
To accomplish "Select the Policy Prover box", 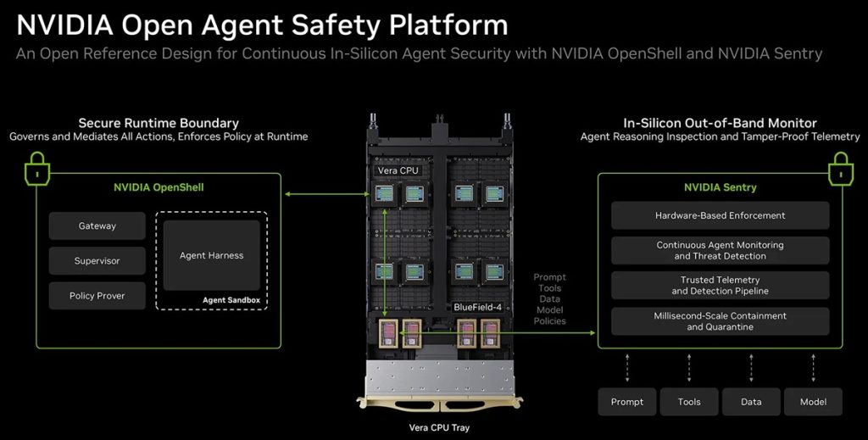I will click(97, 296).
